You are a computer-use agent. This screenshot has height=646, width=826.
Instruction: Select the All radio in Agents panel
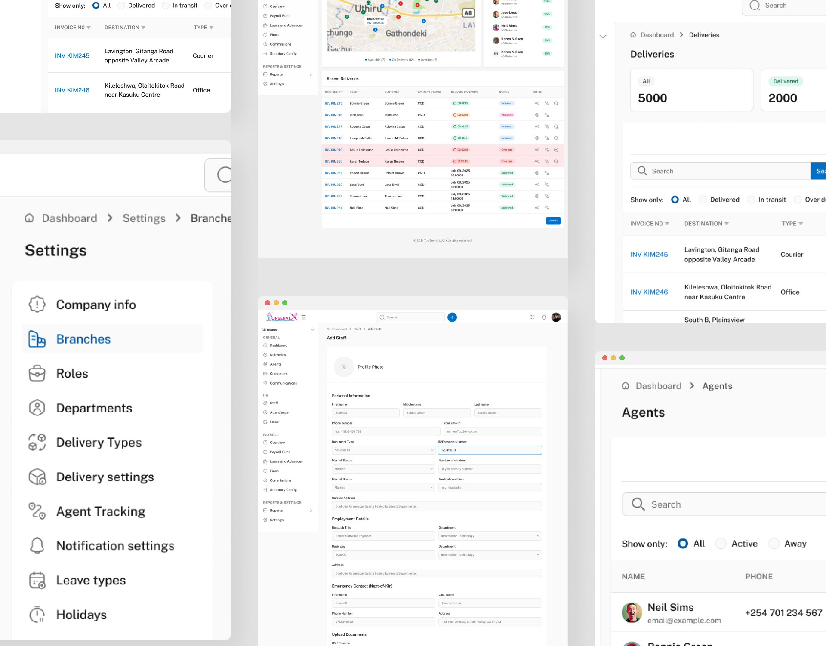coord(683,544)
